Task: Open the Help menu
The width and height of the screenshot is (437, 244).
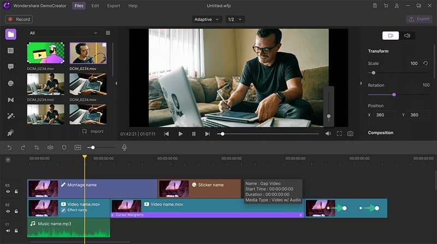Action: (x=133, y=5)
